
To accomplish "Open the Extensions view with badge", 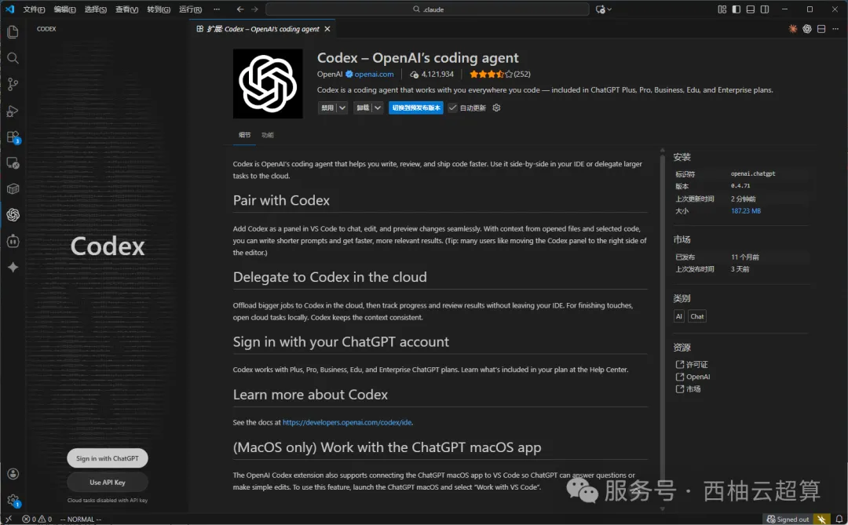I will (13, 137).
